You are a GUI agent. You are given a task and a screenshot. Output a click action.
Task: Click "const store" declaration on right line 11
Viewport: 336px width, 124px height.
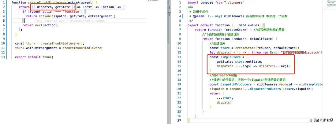coord(220,48)
